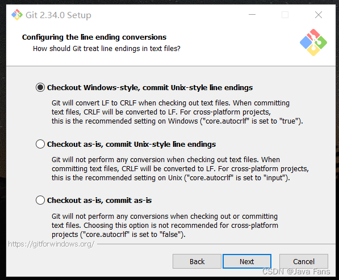Go Back to previous setup page
Viewport: 339px width, 280px height.
(x=197, y=261)
